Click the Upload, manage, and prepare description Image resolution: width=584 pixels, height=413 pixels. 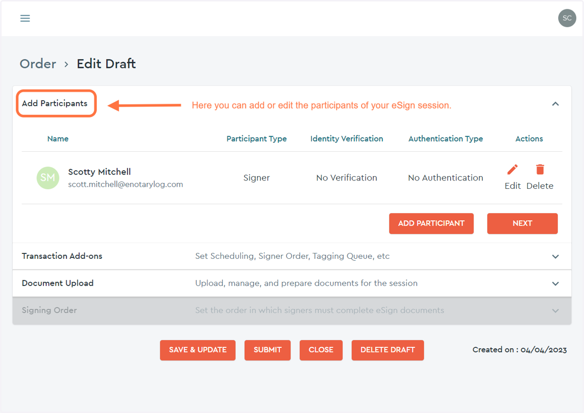(x=306, y=283)
